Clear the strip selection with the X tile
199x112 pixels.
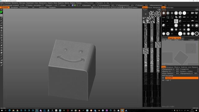tap(146, 14)
